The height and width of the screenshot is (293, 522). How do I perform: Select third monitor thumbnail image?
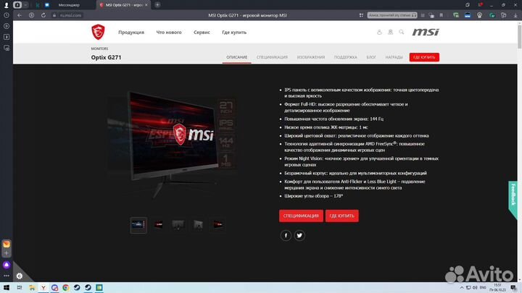click(178, 225)
